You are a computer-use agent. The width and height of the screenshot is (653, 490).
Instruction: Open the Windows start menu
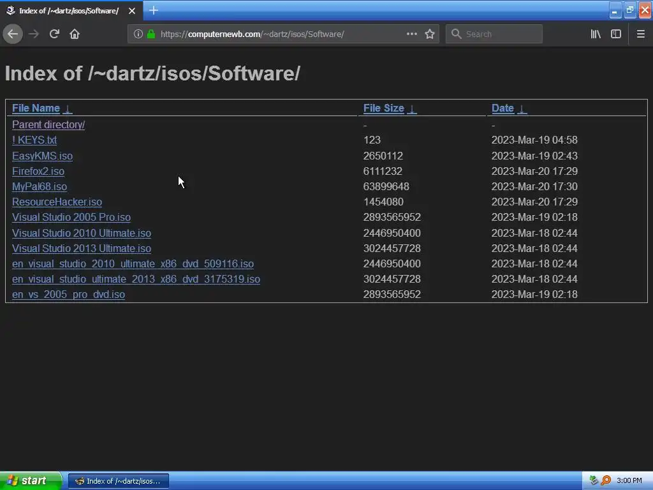tap(31, 481)
